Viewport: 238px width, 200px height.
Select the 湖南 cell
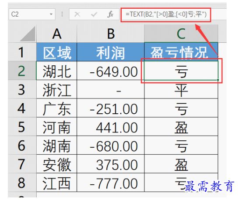(x=57, y=145)
